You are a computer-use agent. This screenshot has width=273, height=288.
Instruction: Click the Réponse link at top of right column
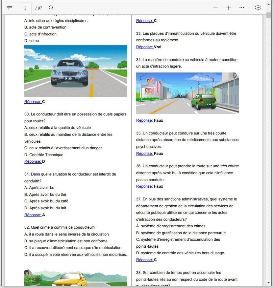[144, 21]
